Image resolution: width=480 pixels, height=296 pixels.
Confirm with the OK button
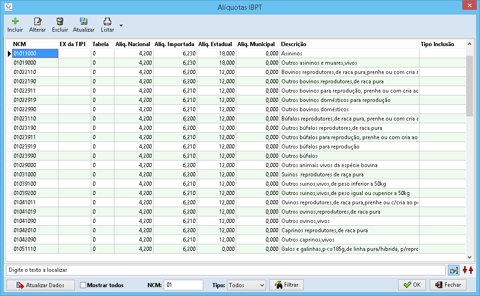click(x=412, y=285)
